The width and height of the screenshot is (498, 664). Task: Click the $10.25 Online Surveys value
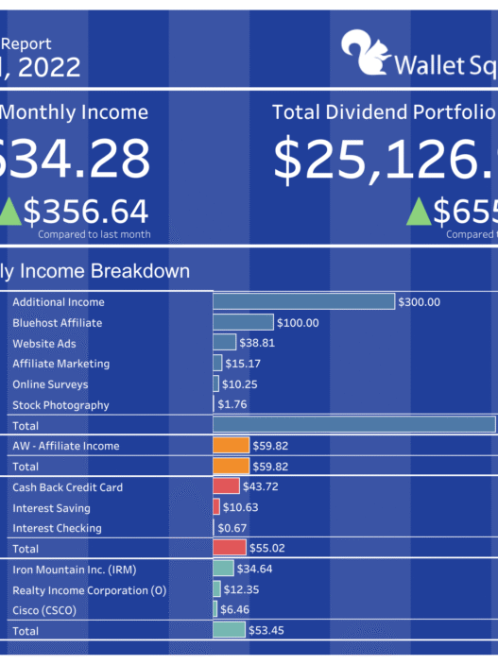239,384
